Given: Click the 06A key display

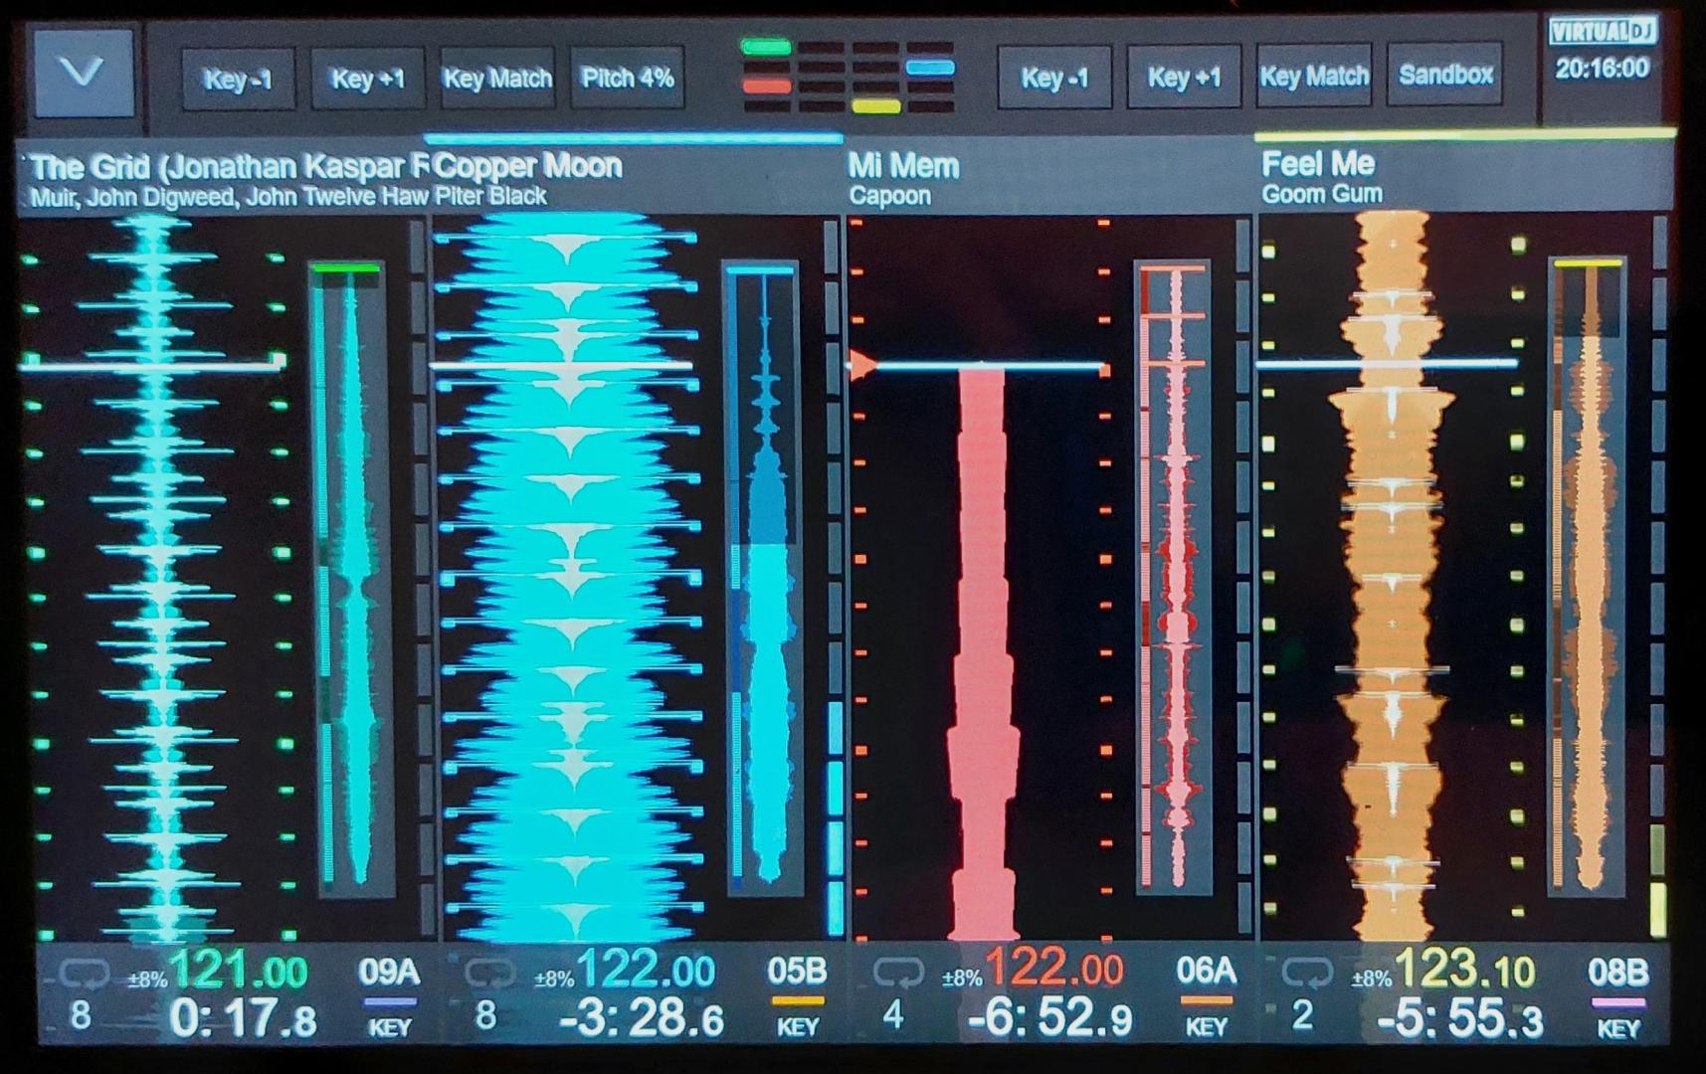Looking at the screenshot, I should (x=1206, y=970).
